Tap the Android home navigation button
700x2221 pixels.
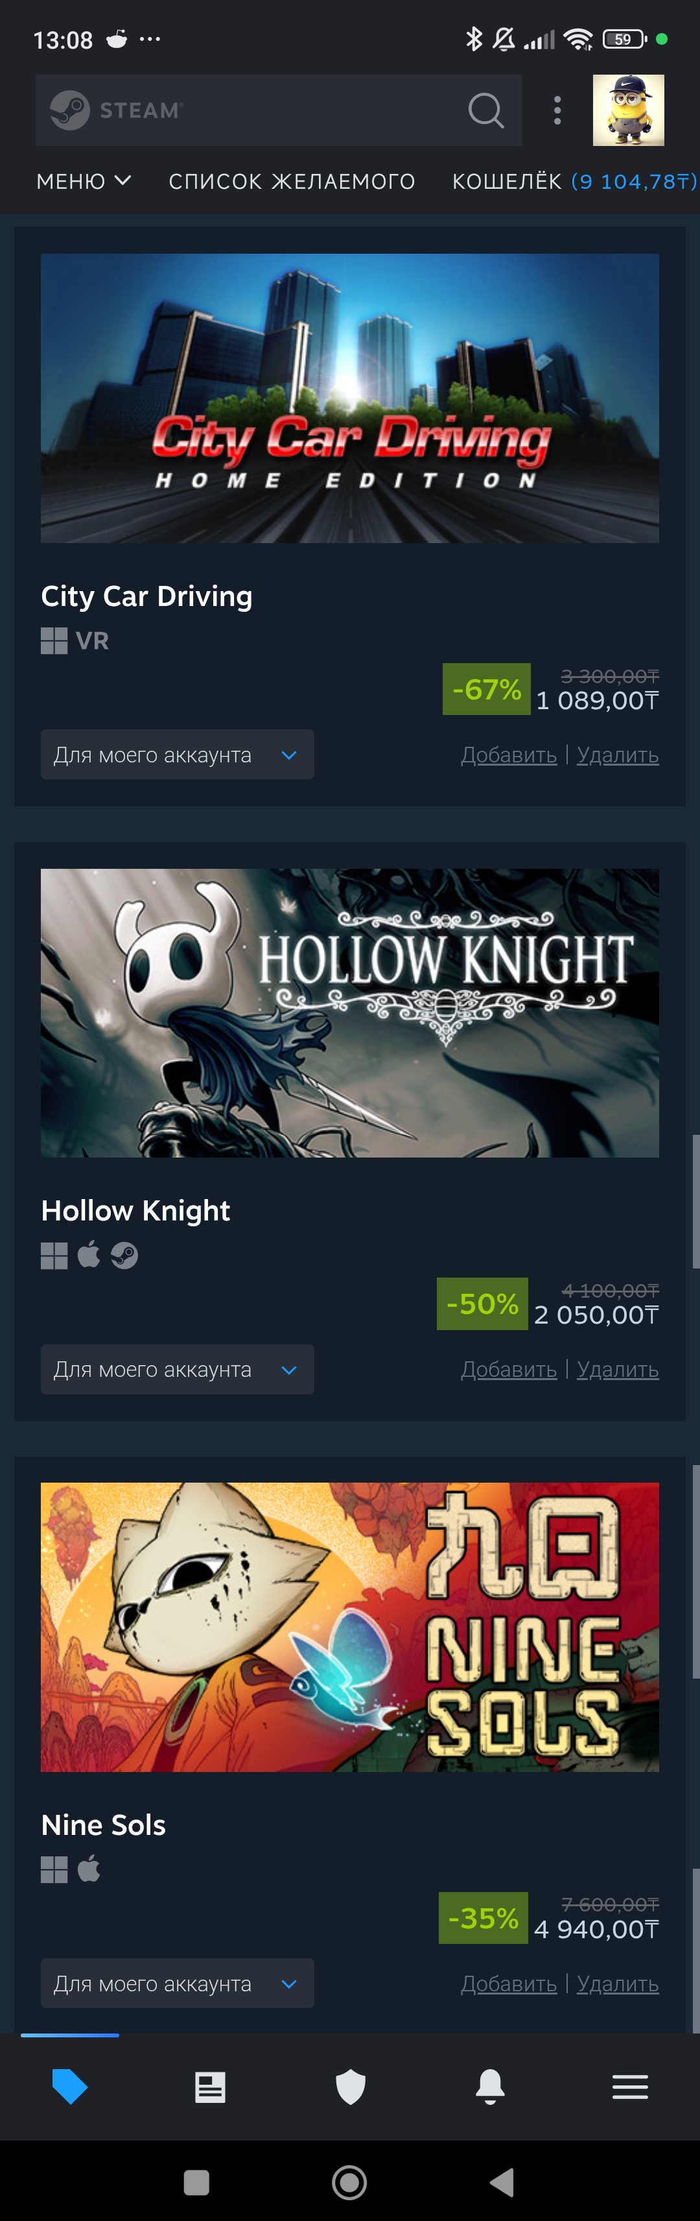coord(349,2182)
